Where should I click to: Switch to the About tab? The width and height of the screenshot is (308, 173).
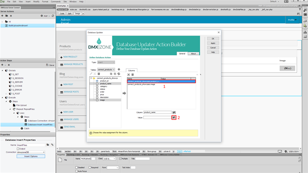[x=193, y=54]
